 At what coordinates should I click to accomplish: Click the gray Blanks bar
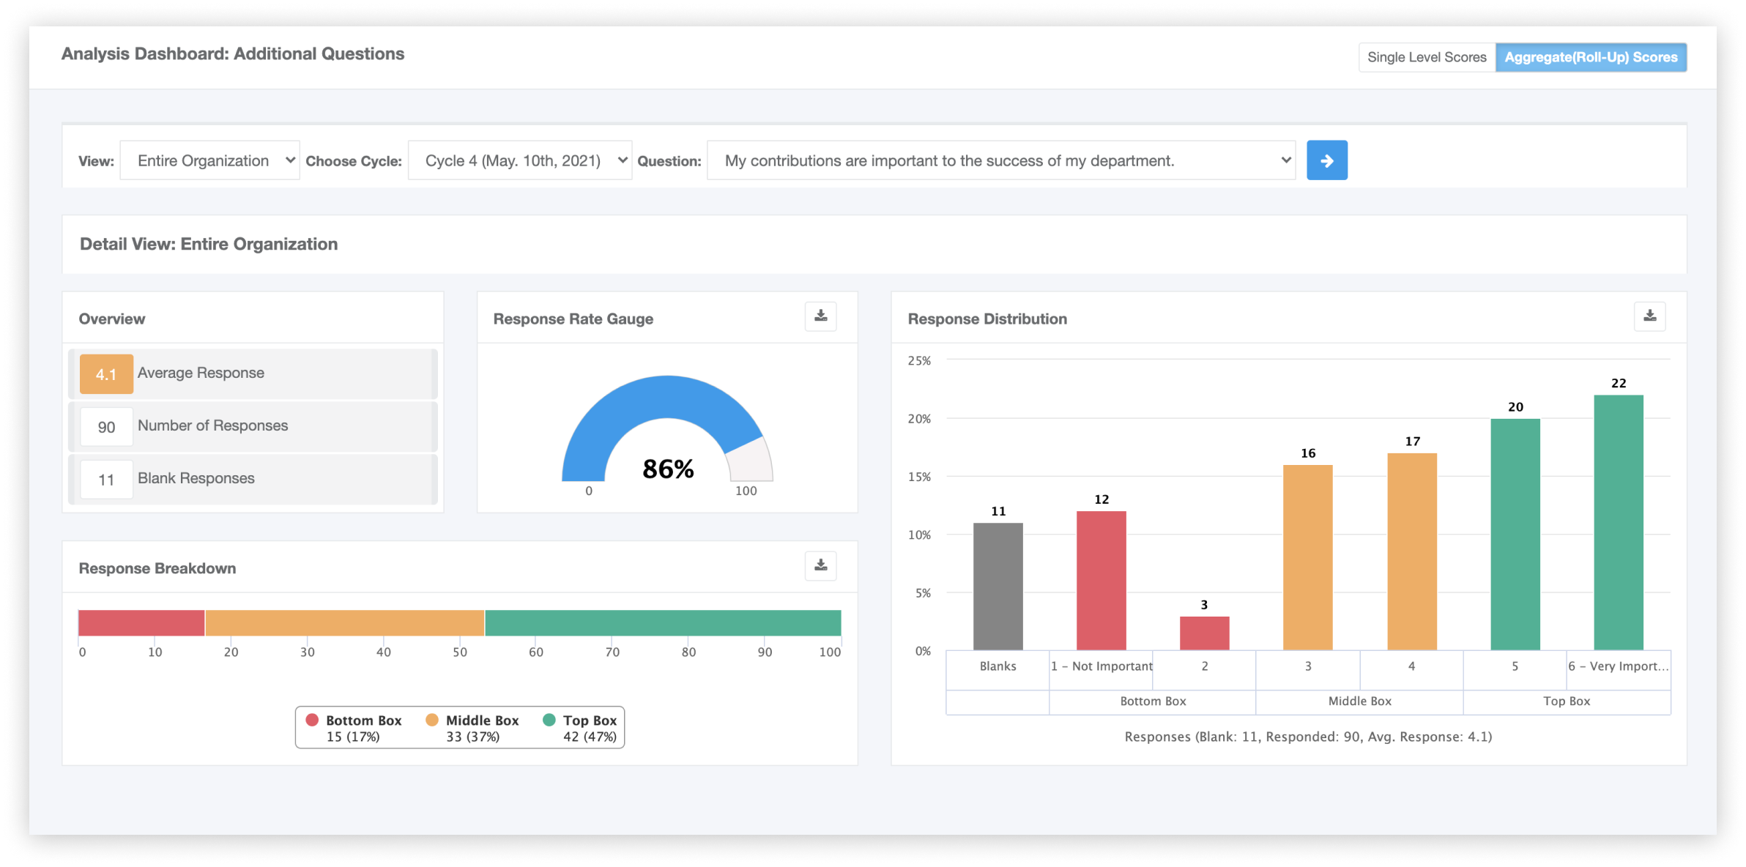(x=998, y=586)
